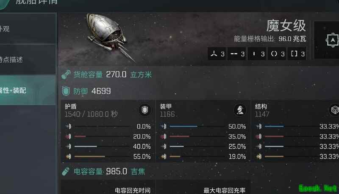Image resolution: width=339 pixels, height=194 pixels.
Task: Click the shield 55.0% explosive resistance bar
Action: pos(102,156)
